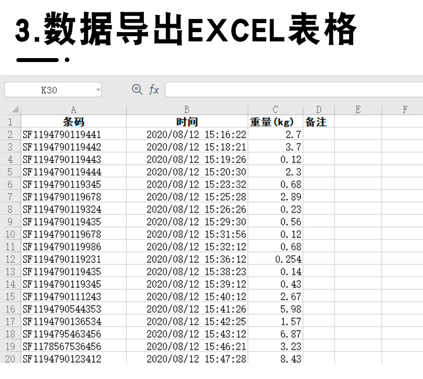The height and width of the screenshot is (379, 423).
Task: Click inside the K30 name box
Action: [49, 90]
